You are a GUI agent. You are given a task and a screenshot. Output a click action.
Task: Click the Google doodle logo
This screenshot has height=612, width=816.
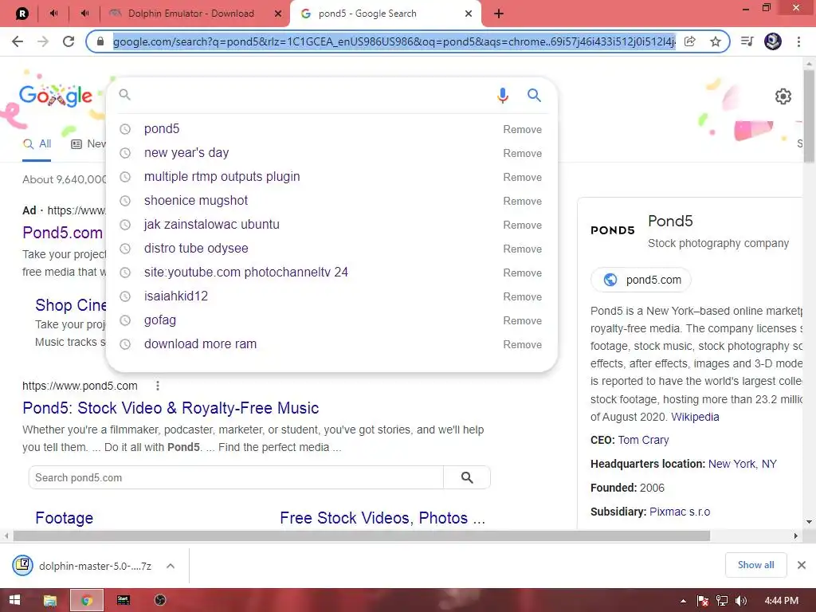[x=56, y=96]
